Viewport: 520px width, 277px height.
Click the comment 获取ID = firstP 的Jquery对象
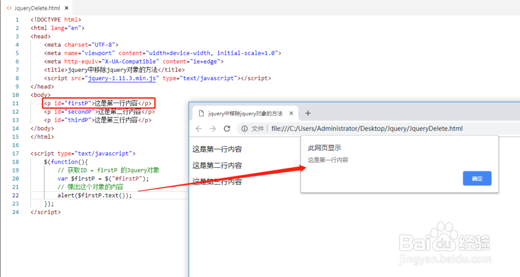pos(109,170)
